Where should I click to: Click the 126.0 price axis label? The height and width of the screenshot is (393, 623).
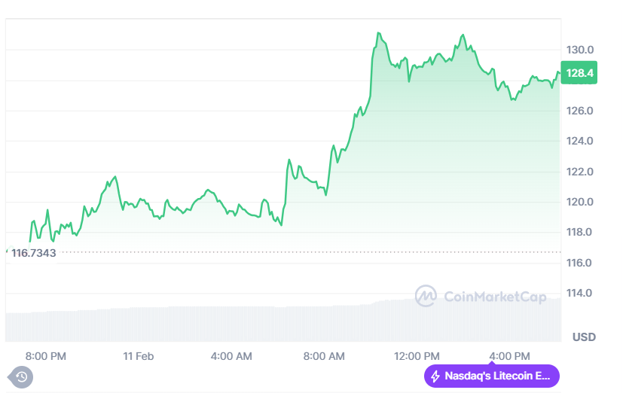[580, 111]
